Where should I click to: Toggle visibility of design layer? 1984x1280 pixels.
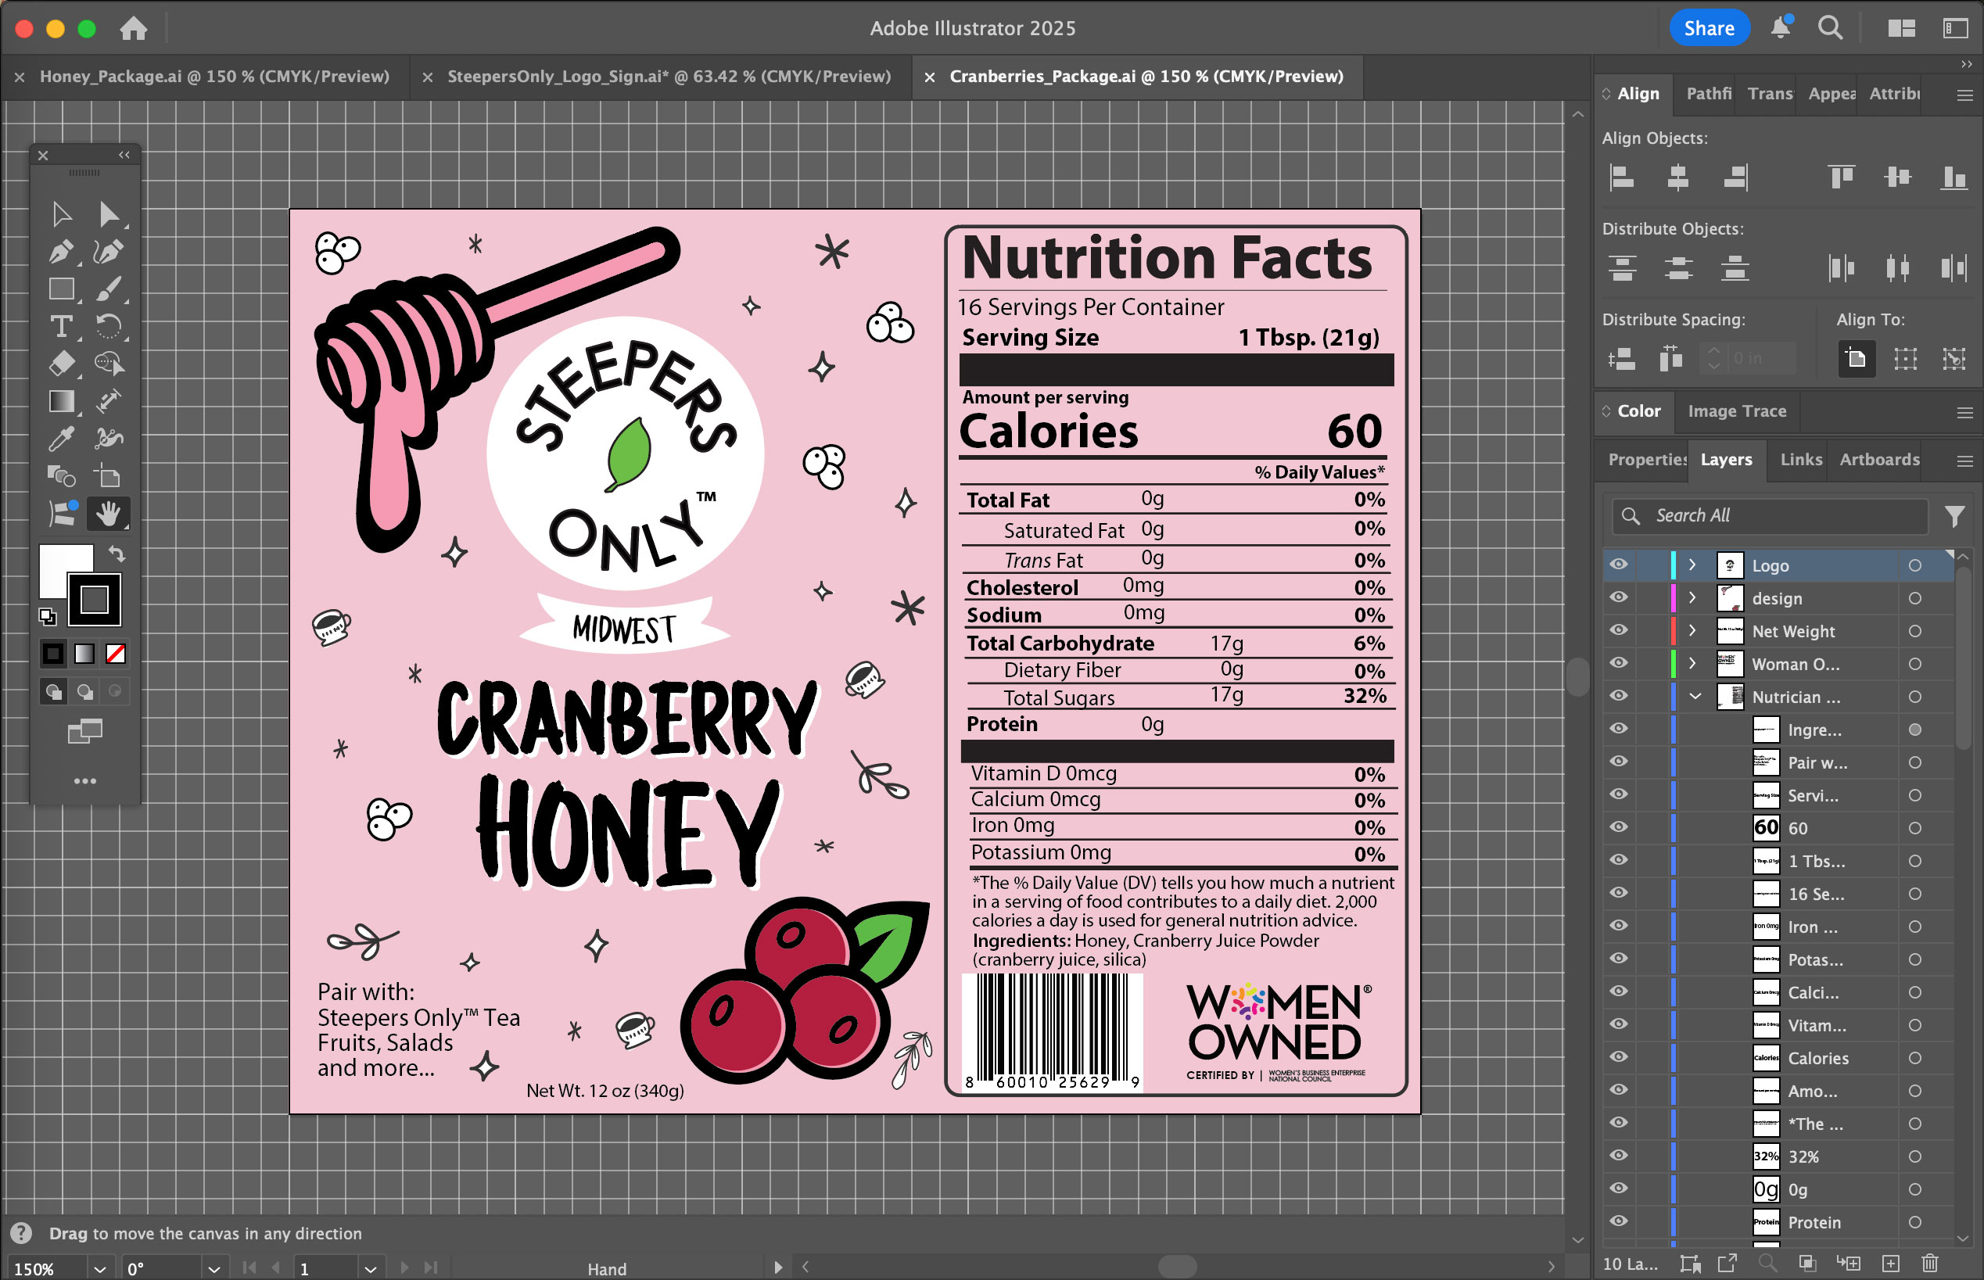(x=1618, y=597)
